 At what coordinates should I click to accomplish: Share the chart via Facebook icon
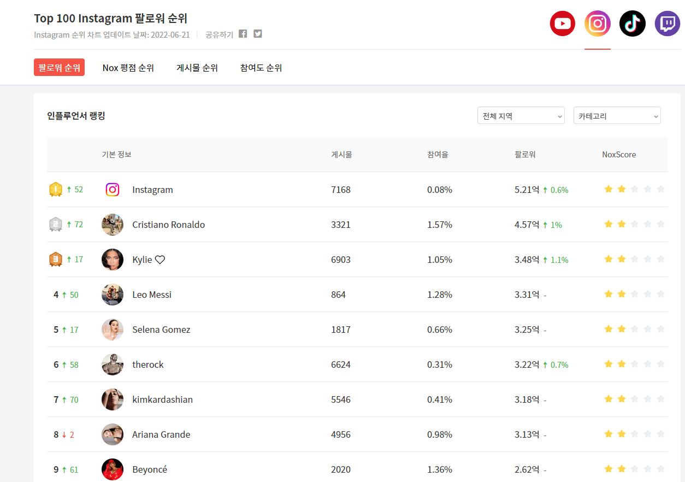[243, 34]
